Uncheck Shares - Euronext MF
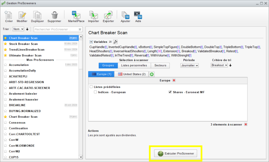The height and width of the screenshot is (162, 269). pyautogui.click(x=170, y=92)
